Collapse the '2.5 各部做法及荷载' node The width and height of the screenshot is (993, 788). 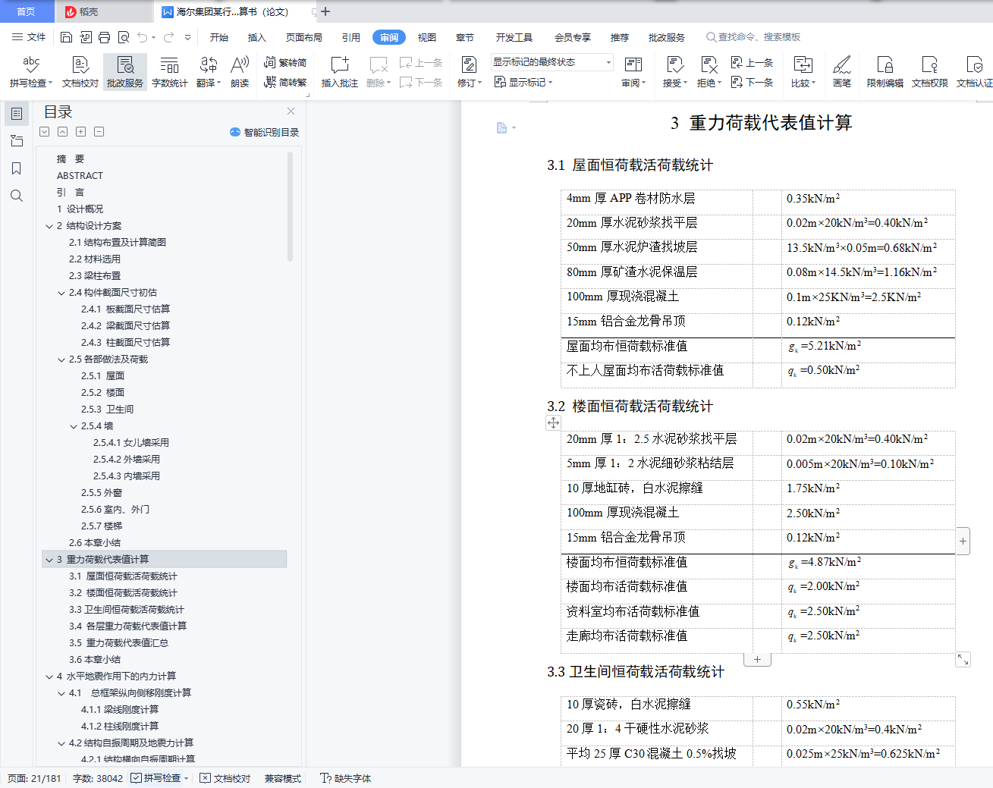(61, 359)
